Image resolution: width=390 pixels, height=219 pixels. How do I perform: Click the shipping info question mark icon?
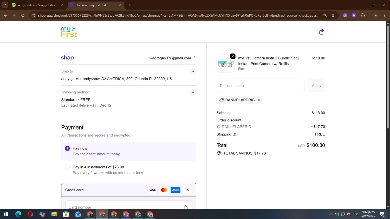click(234, 134)
